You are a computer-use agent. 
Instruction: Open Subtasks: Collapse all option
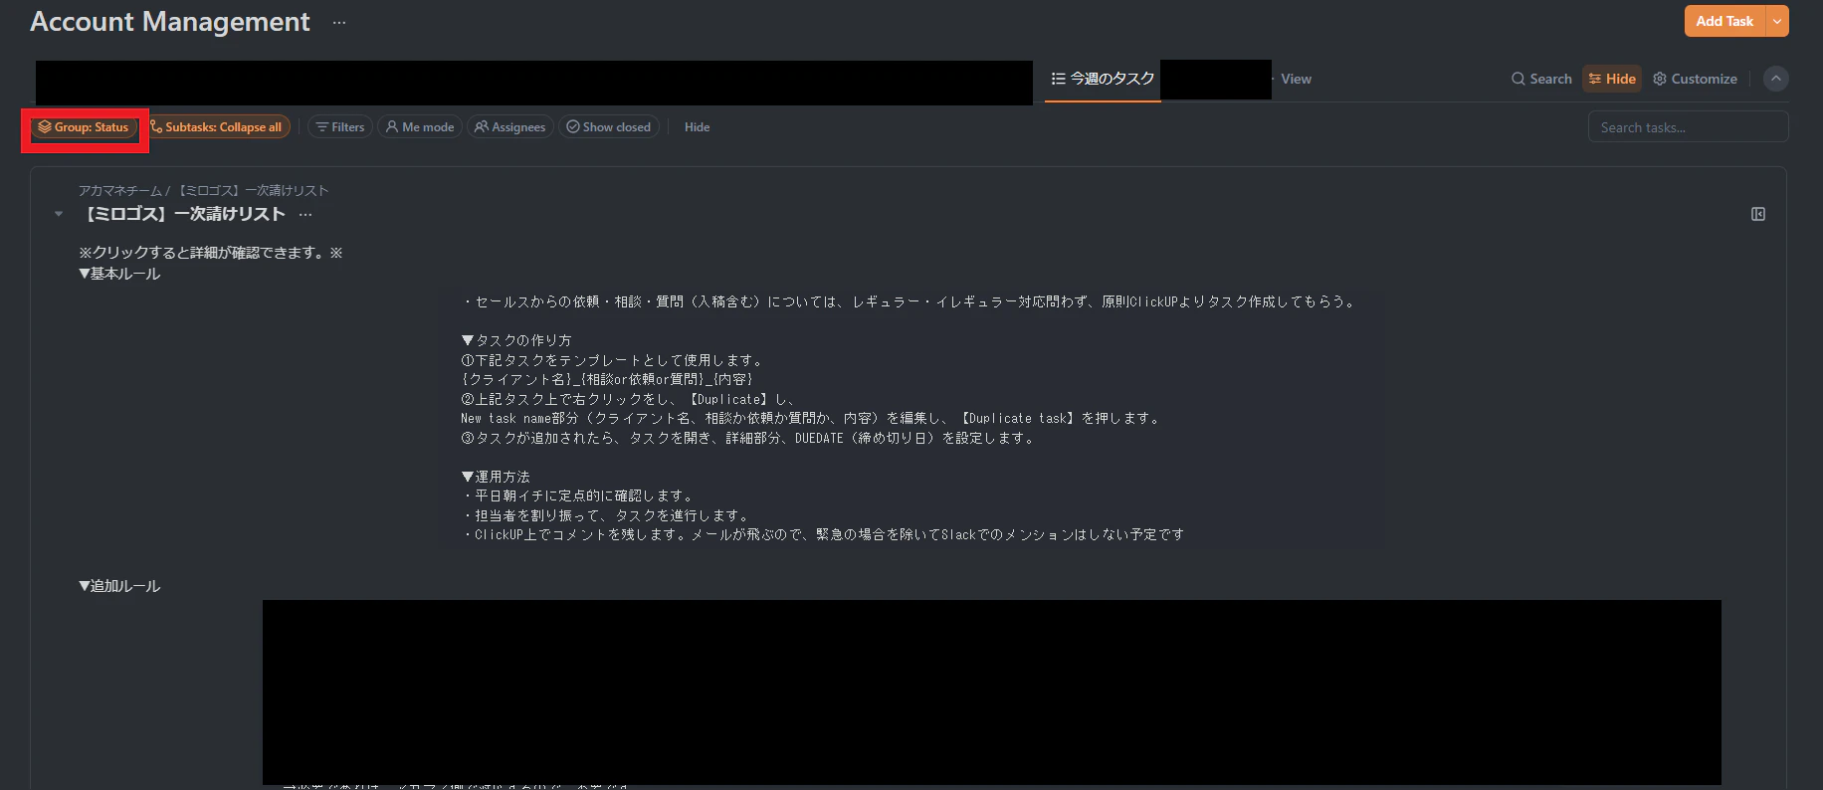pyautogui.click(x=217, y=127)
